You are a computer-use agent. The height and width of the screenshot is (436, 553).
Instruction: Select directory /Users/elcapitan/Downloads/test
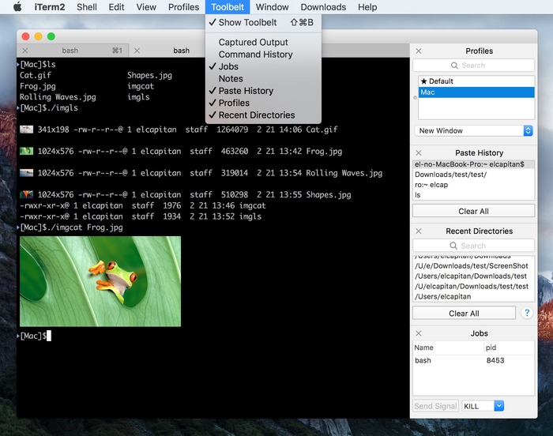pos(474,276)
